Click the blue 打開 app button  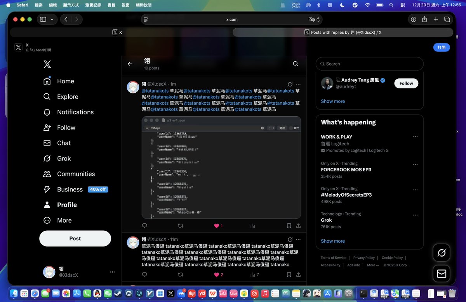click(x=442, y=47)
